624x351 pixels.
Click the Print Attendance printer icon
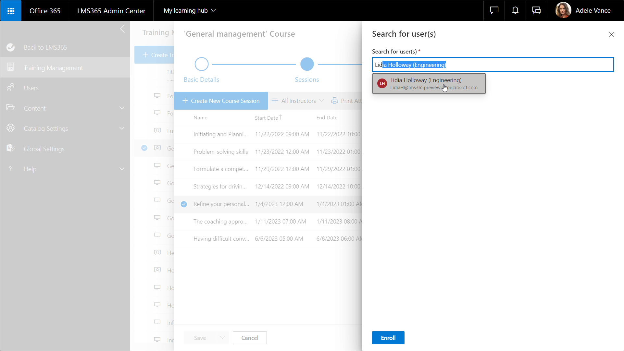pos(334,101)
